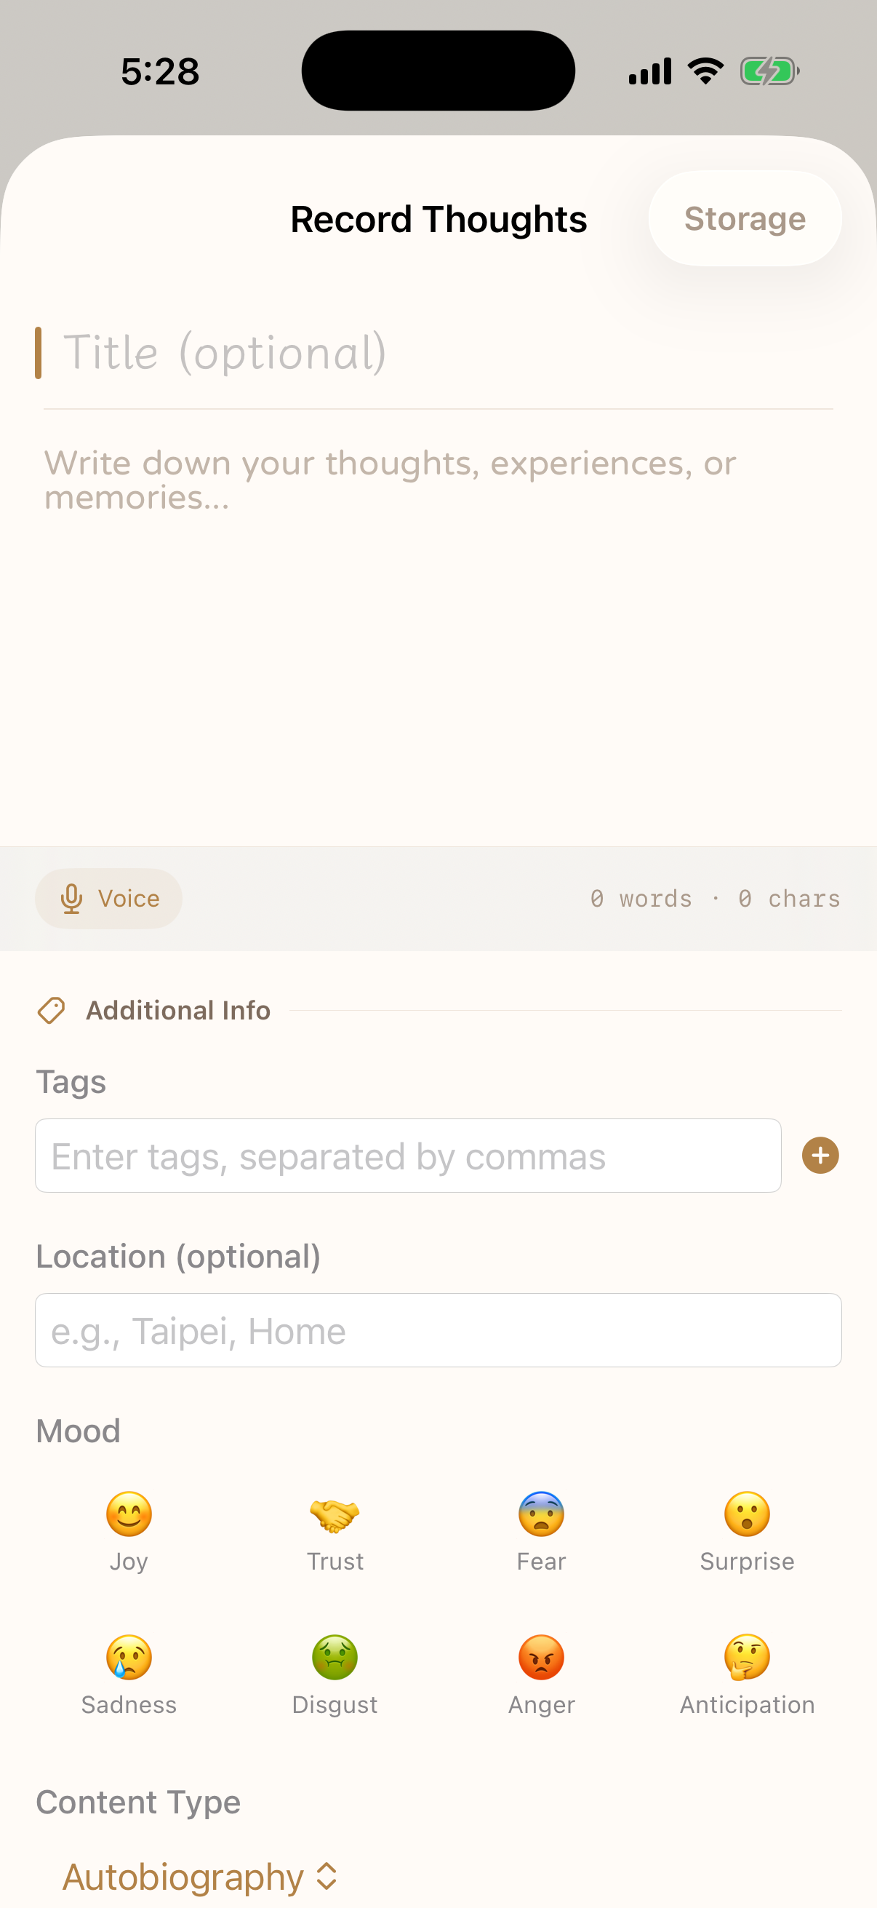Tap the word and character counter

click(x=715, y=899)
